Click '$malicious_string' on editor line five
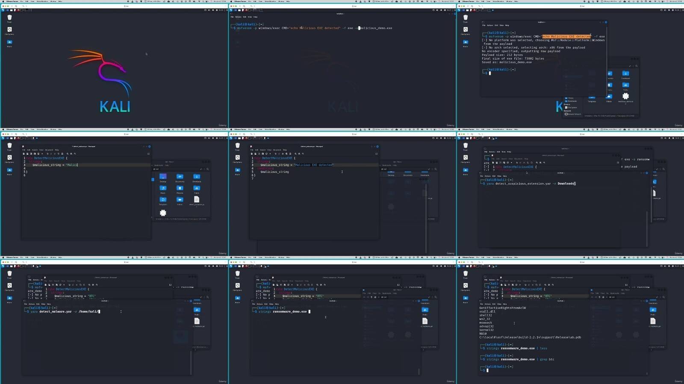Viewport: 684px width, 384px height. [274, 172]
